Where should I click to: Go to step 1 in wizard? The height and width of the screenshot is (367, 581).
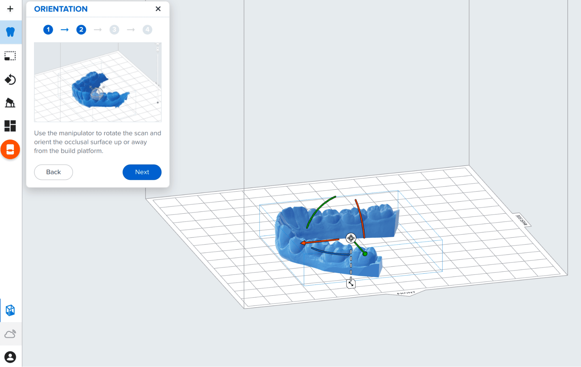coord(48,30)
